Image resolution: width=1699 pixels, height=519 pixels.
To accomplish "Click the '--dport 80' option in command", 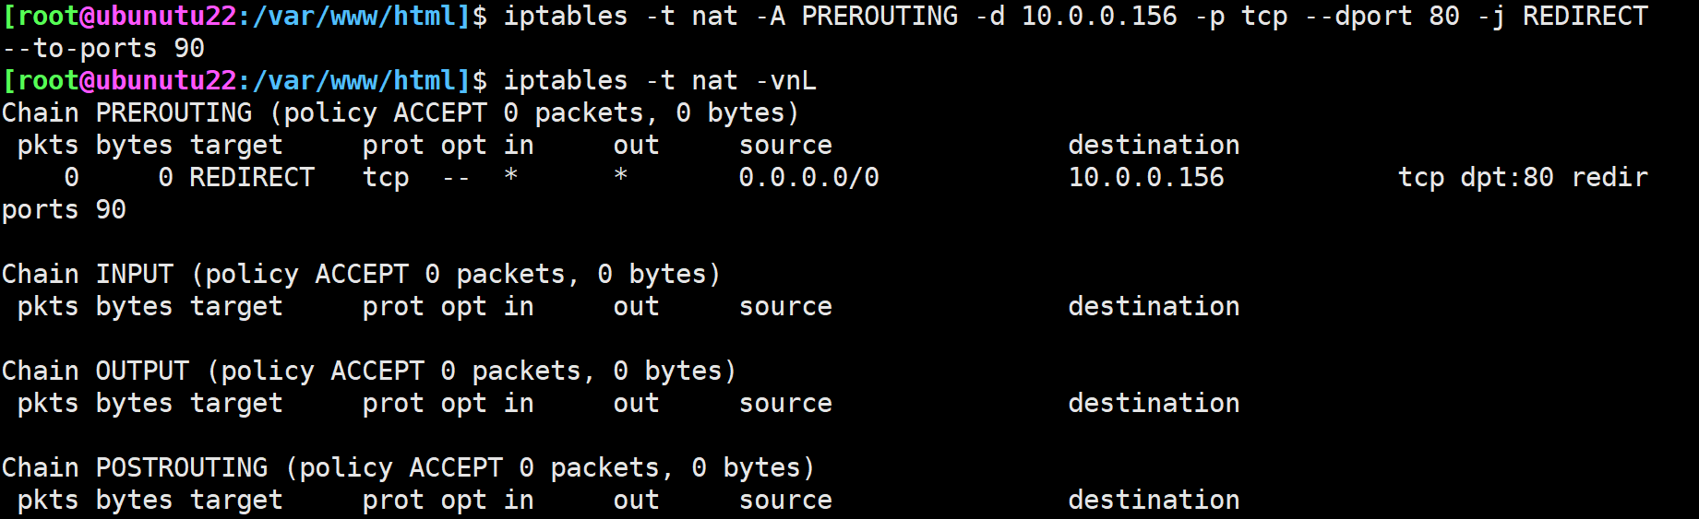I will [x=1382, y=16].
